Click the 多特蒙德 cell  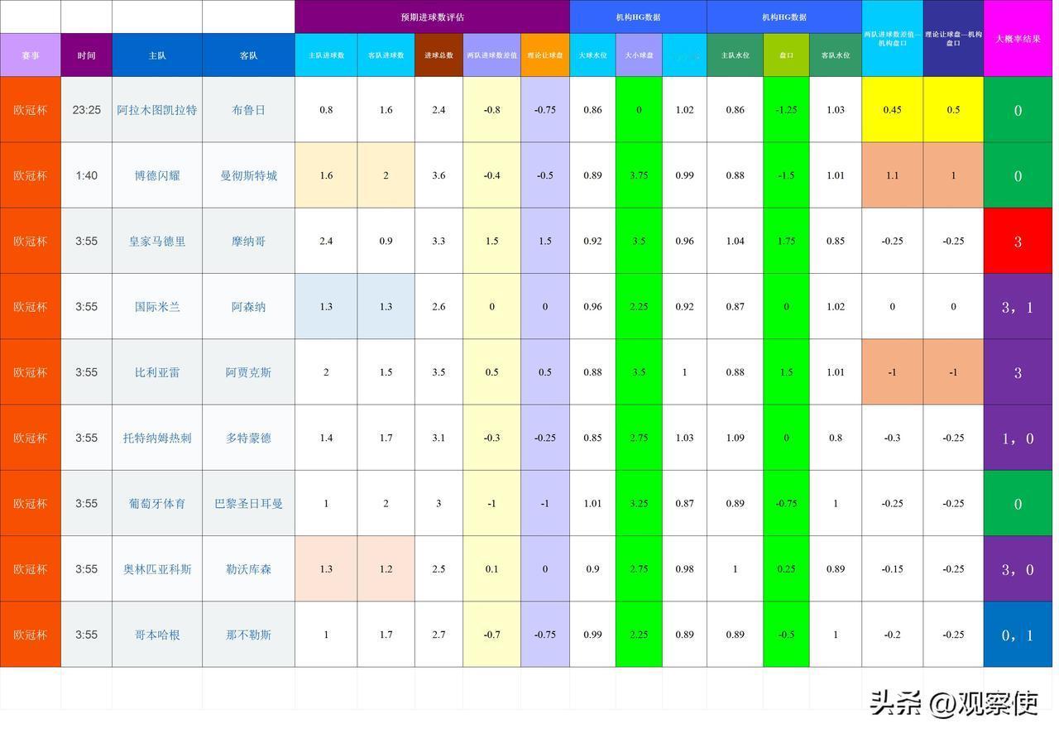click(x=248, y=438)
